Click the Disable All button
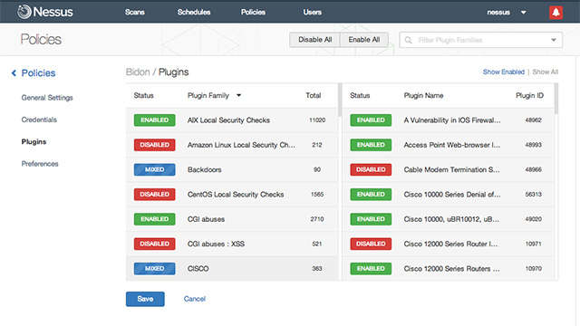 coord(314,40)
